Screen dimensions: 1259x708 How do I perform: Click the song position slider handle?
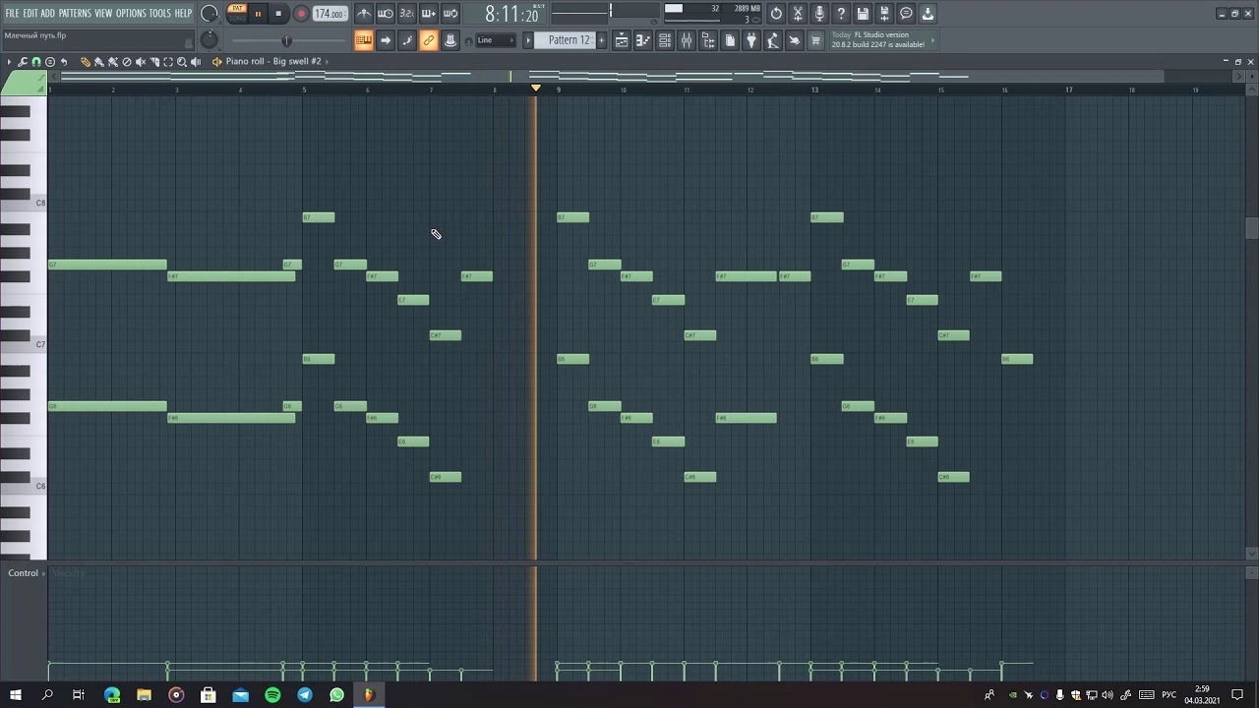click(x=287, y=40)
